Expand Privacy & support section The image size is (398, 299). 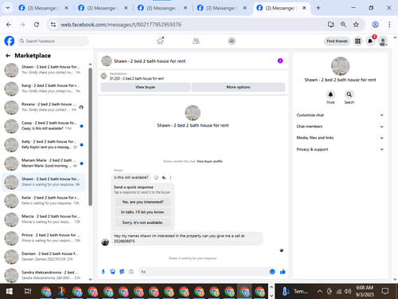[x=340, y=149]
